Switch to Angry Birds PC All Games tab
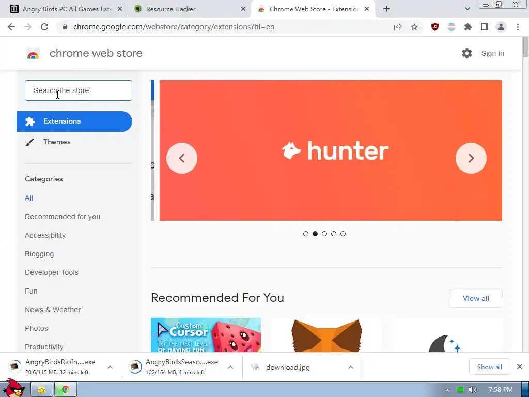This screenshot has height=397, width=529. (67, 9)
